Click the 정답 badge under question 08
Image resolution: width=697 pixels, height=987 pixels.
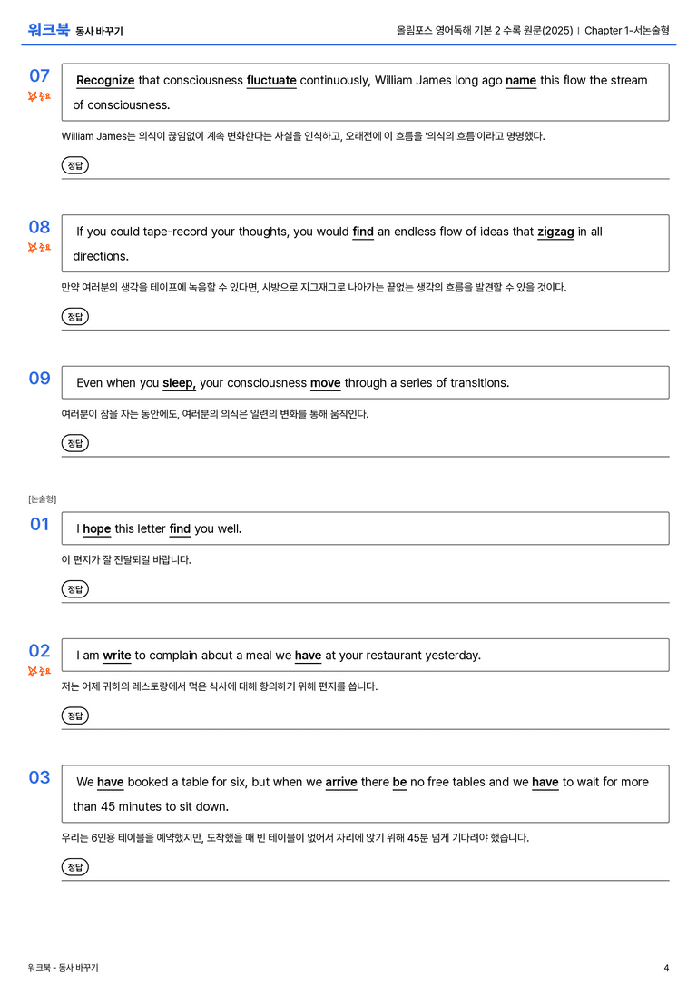pos(74,317)
